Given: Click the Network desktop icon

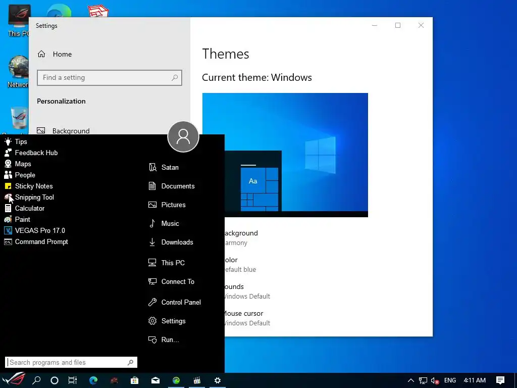Looking at the screenshot, I should pyautogui.click(x=18, y=72).
